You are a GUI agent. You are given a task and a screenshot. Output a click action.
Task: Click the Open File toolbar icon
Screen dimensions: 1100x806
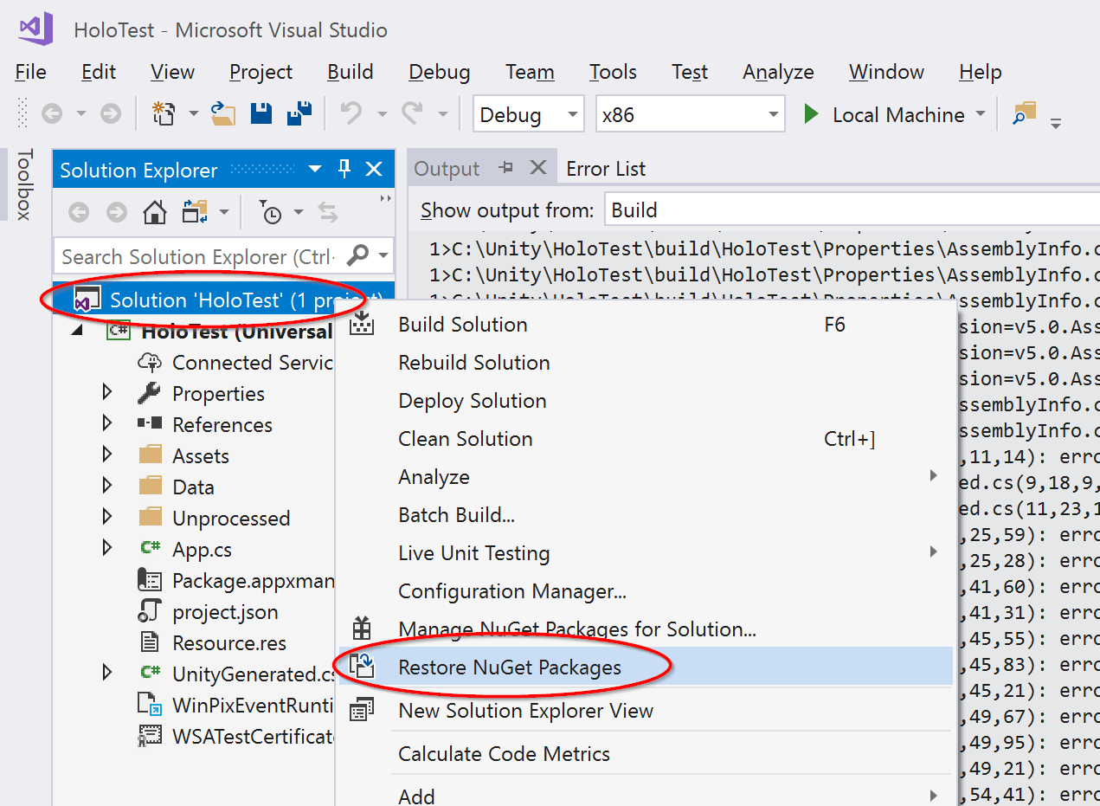pyautogui.click(x=223, y=113)
